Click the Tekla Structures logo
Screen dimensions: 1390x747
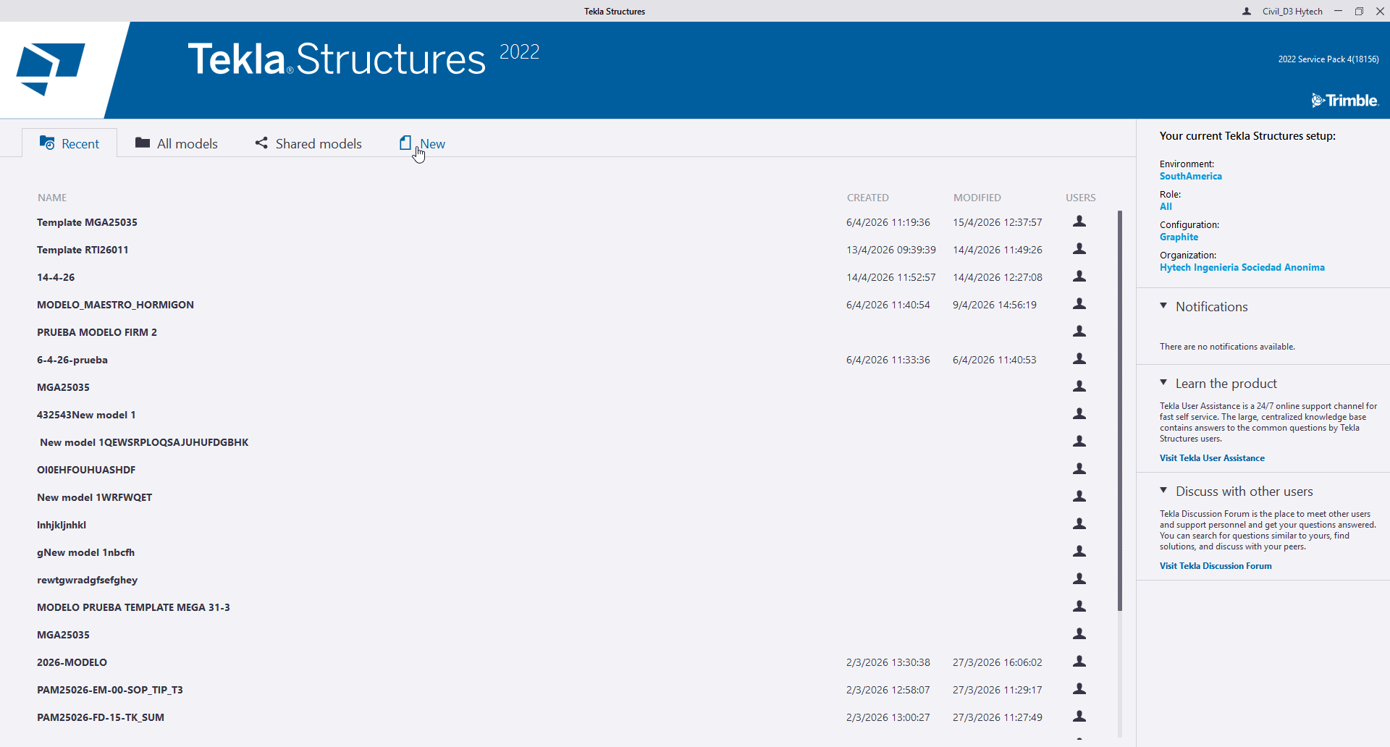point(51,69)
